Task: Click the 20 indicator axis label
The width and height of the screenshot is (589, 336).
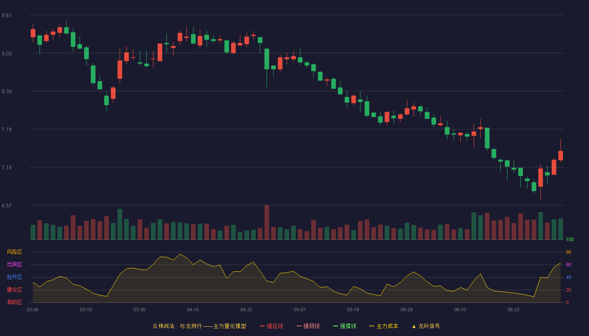Action: (568, 290)
